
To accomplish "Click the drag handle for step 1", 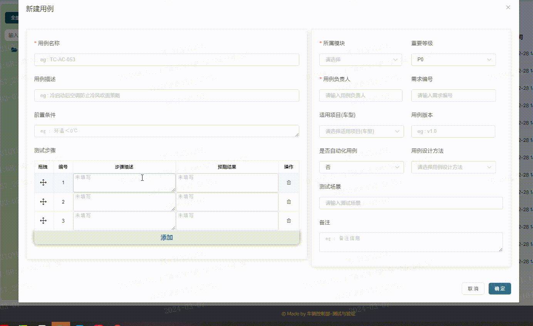I will (43, 182).
